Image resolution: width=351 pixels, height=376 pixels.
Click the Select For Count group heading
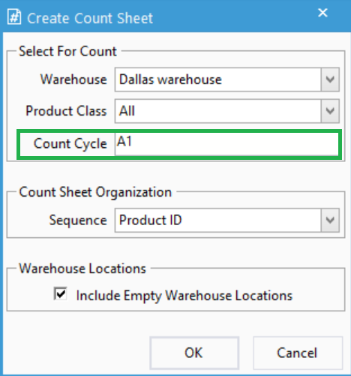pyautogui.click(x=67, y=51)
